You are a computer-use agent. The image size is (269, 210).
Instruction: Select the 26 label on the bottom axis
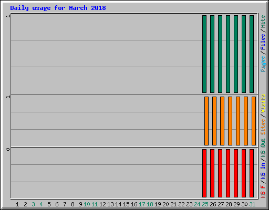click(x=213, y=204)
